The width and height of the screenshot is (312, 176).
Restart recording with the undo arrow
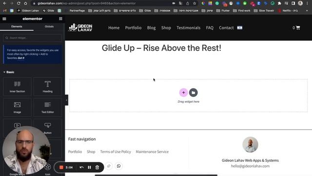tap(81, 167)
